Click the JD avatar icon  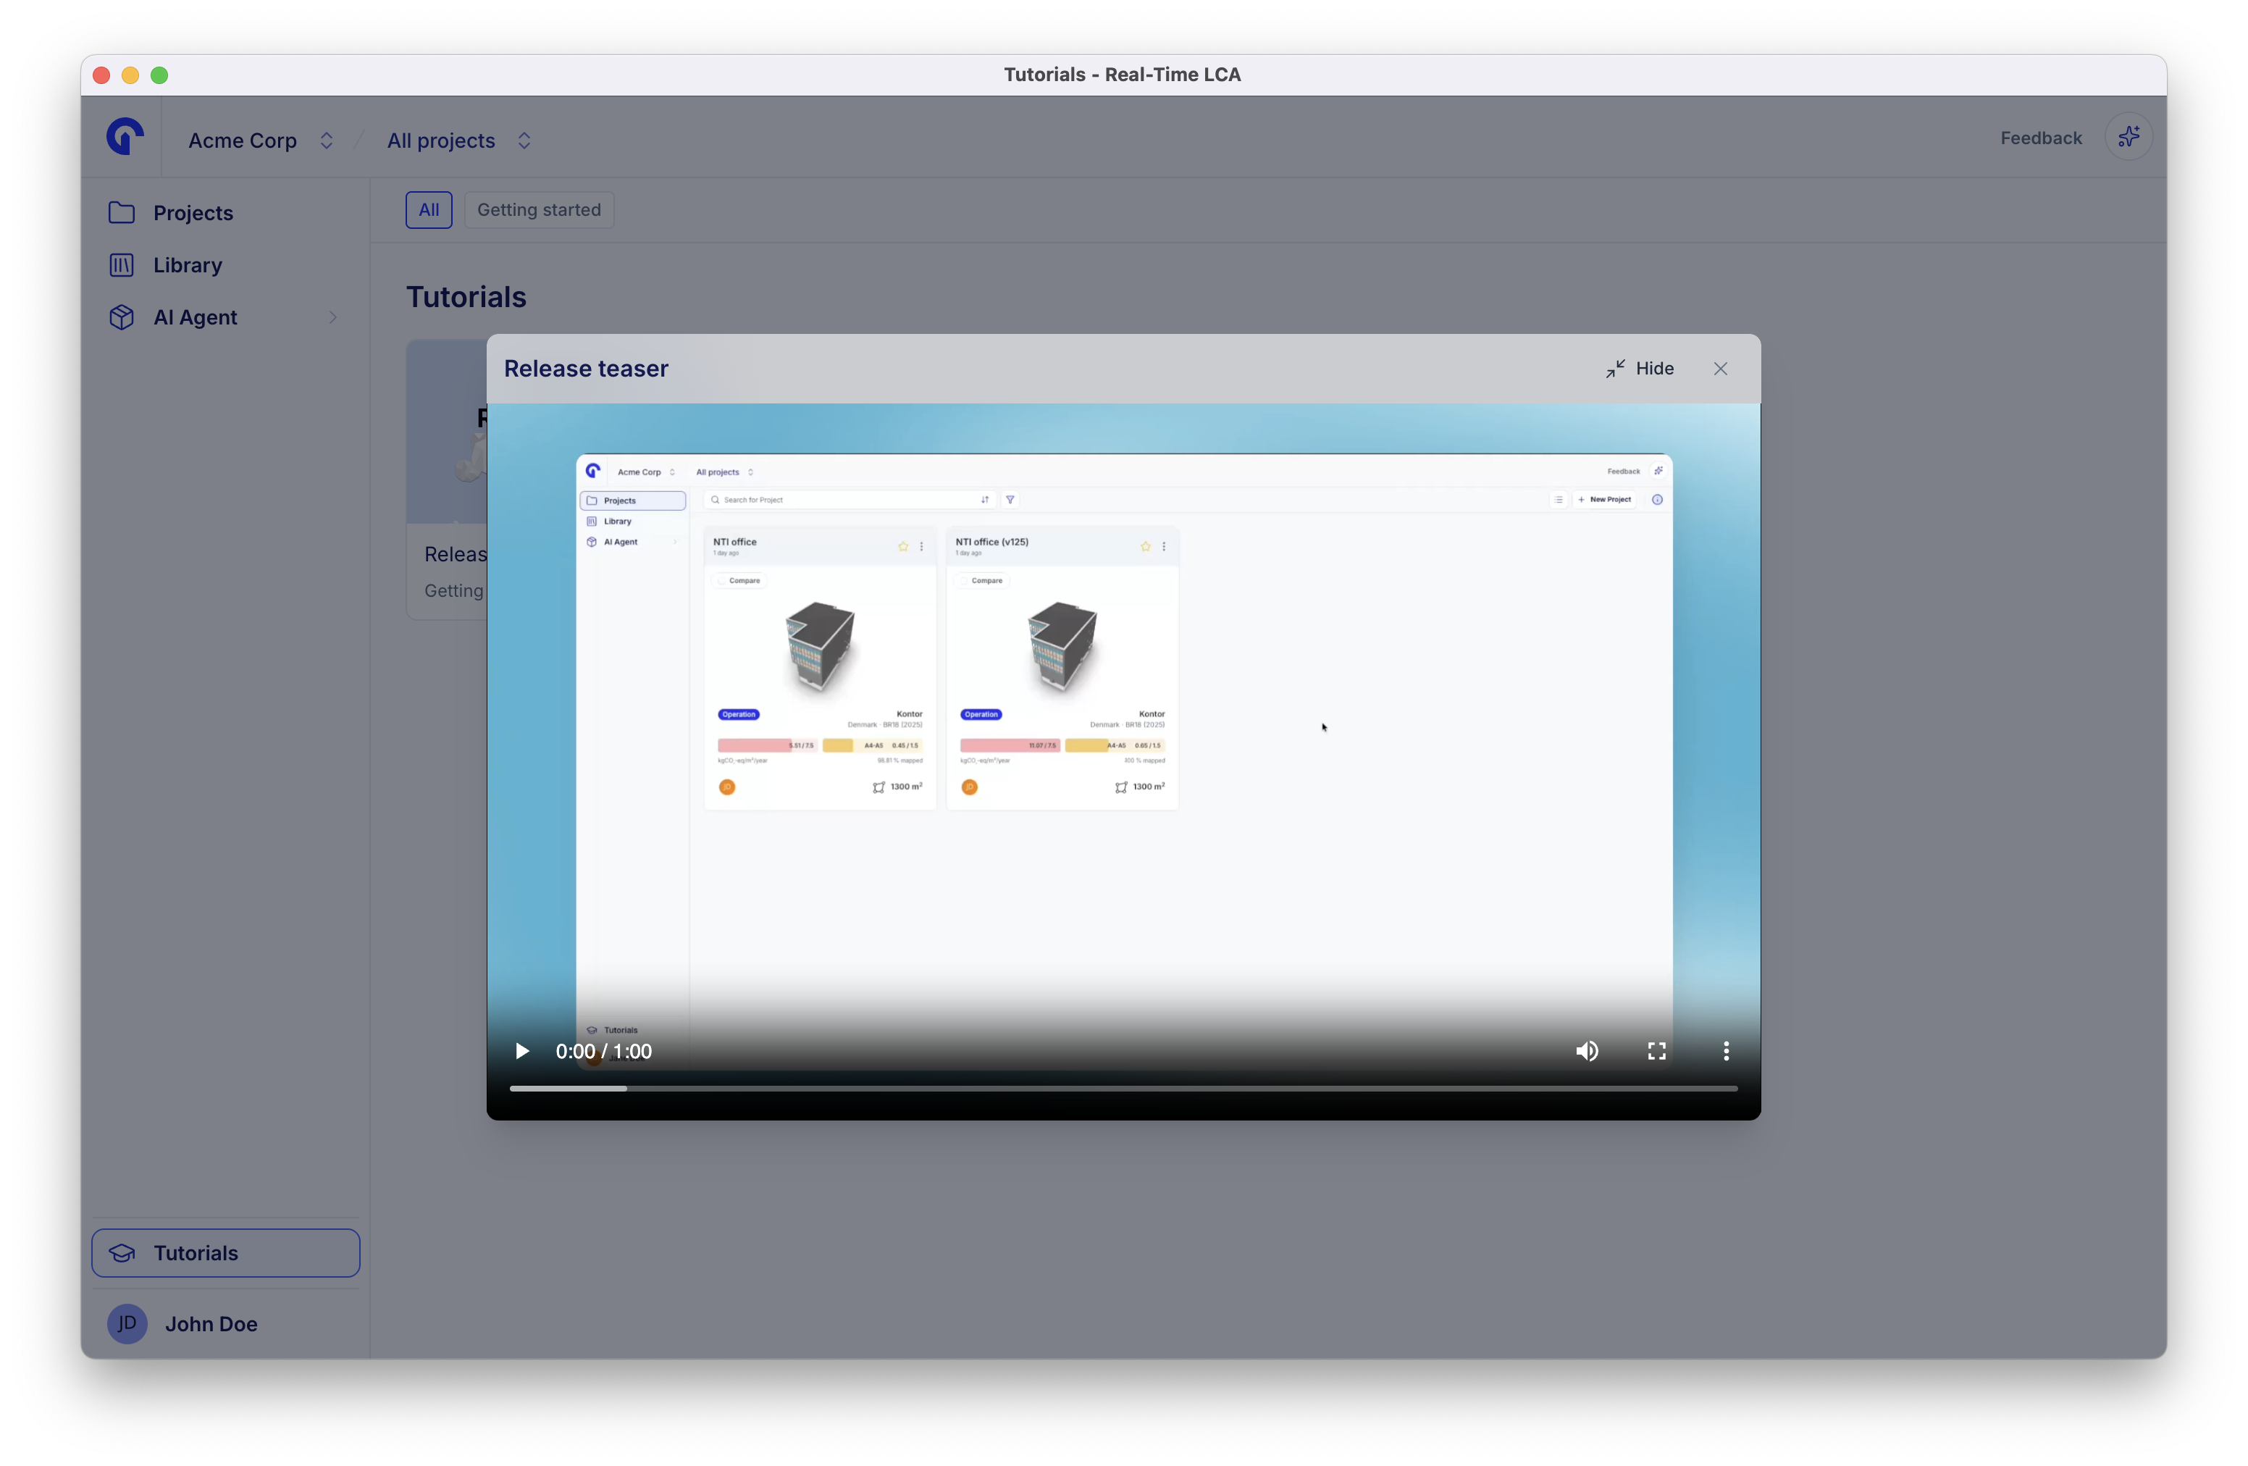pos(127,1323)
